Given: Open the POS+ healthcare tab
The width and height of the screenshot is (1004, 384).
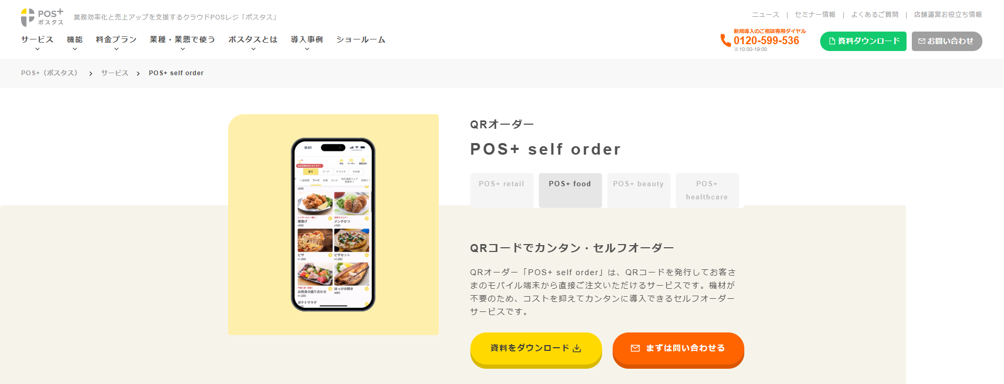Looking at the screenshot, I should 707,190.
